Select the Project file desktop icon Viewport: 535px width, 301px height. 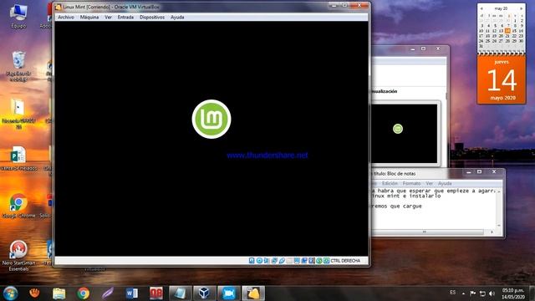click(x=18, y=159)
